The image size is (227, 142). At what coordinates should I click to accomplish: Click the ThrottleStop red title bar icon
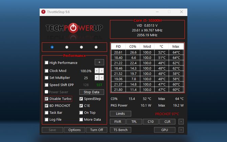(43, 12)
